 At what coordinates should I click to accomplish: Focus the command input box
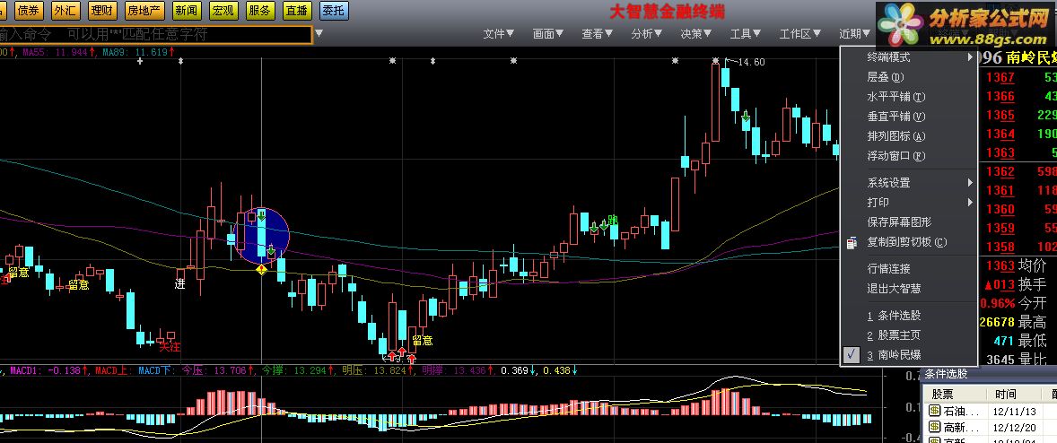(156, 34)
